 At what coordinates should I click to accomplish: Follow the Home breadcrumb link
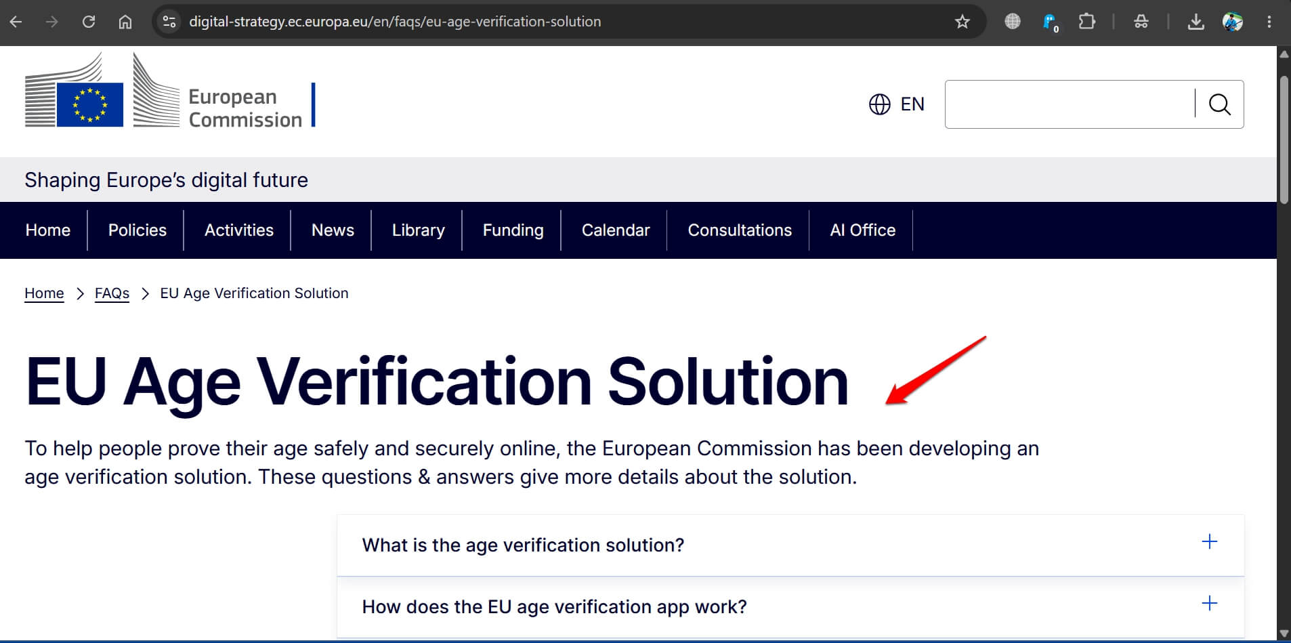(44, 293)
